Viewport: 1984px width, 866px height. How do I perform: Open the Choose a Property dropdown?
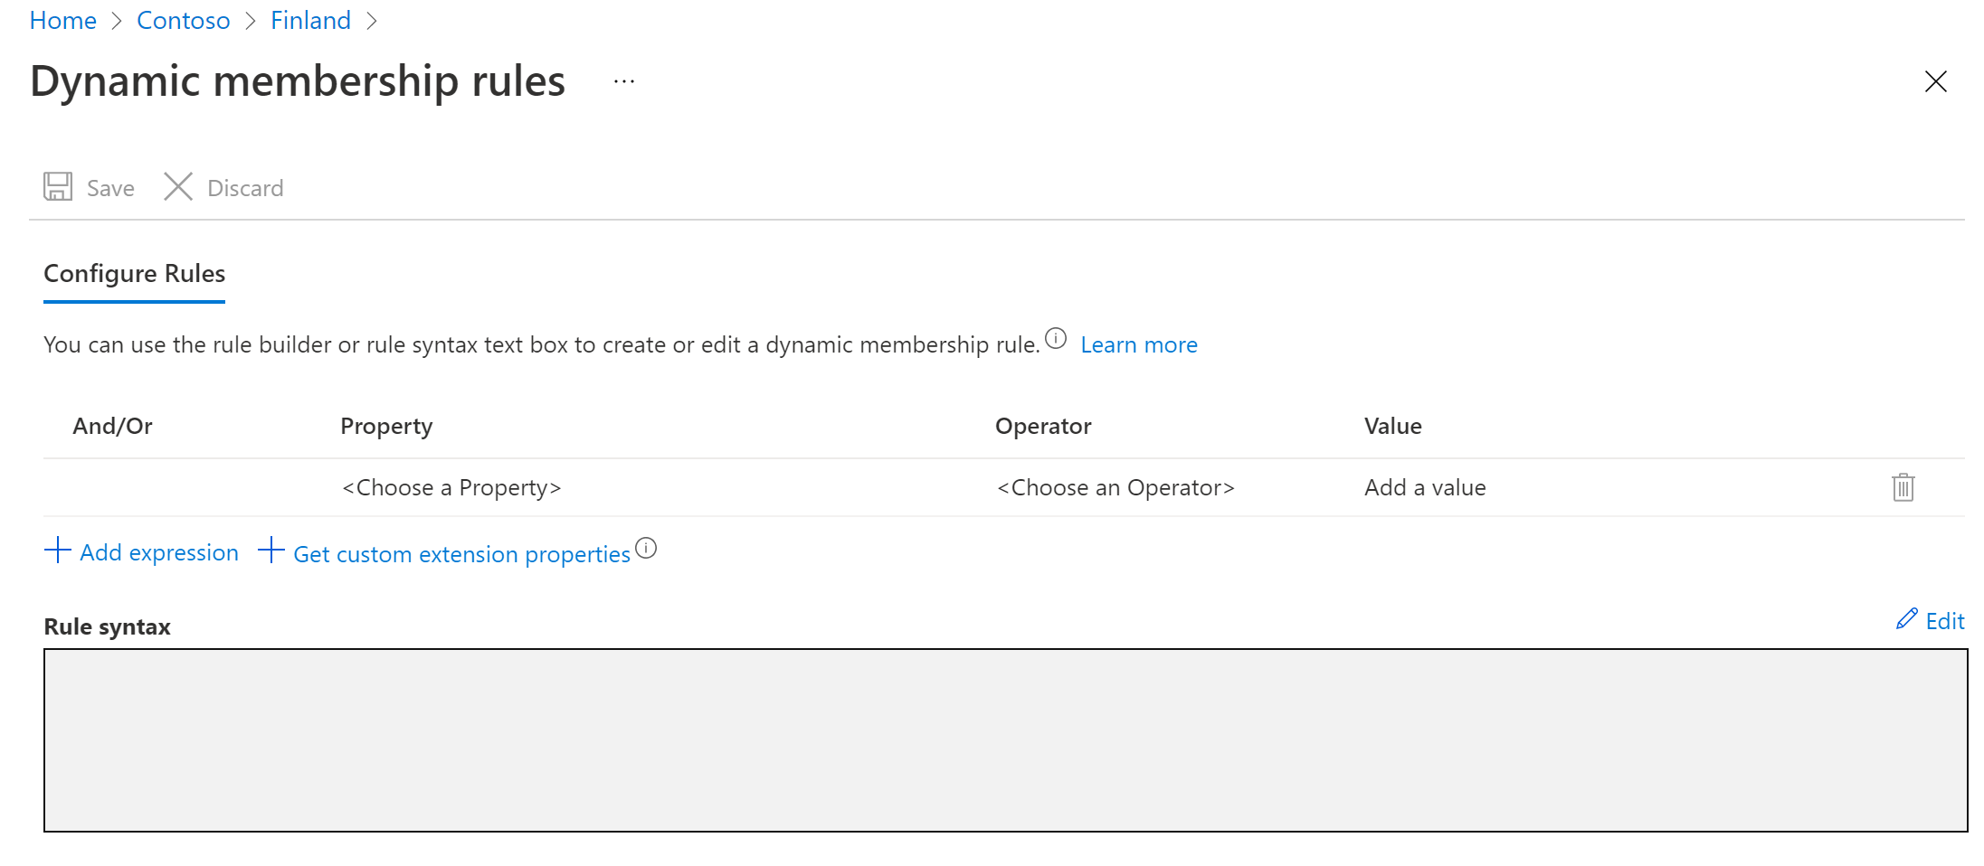pos(451,488)
